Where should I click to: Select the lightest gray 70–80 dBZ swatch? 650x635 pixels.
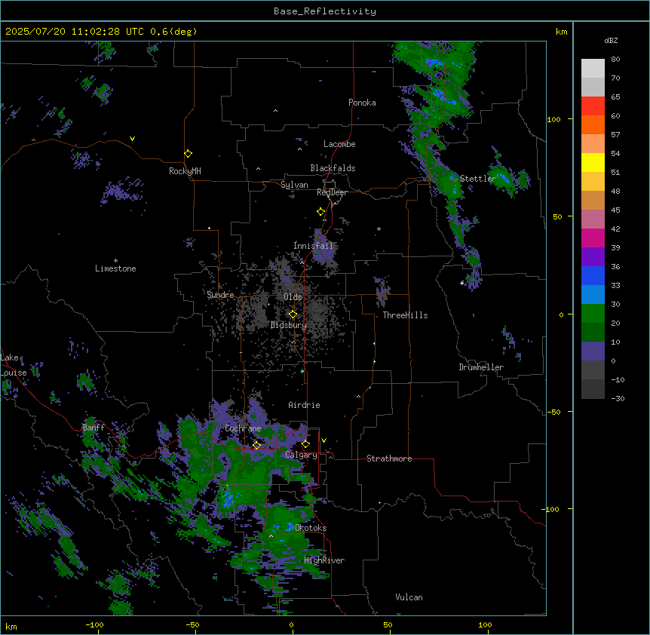click(593, 68)
